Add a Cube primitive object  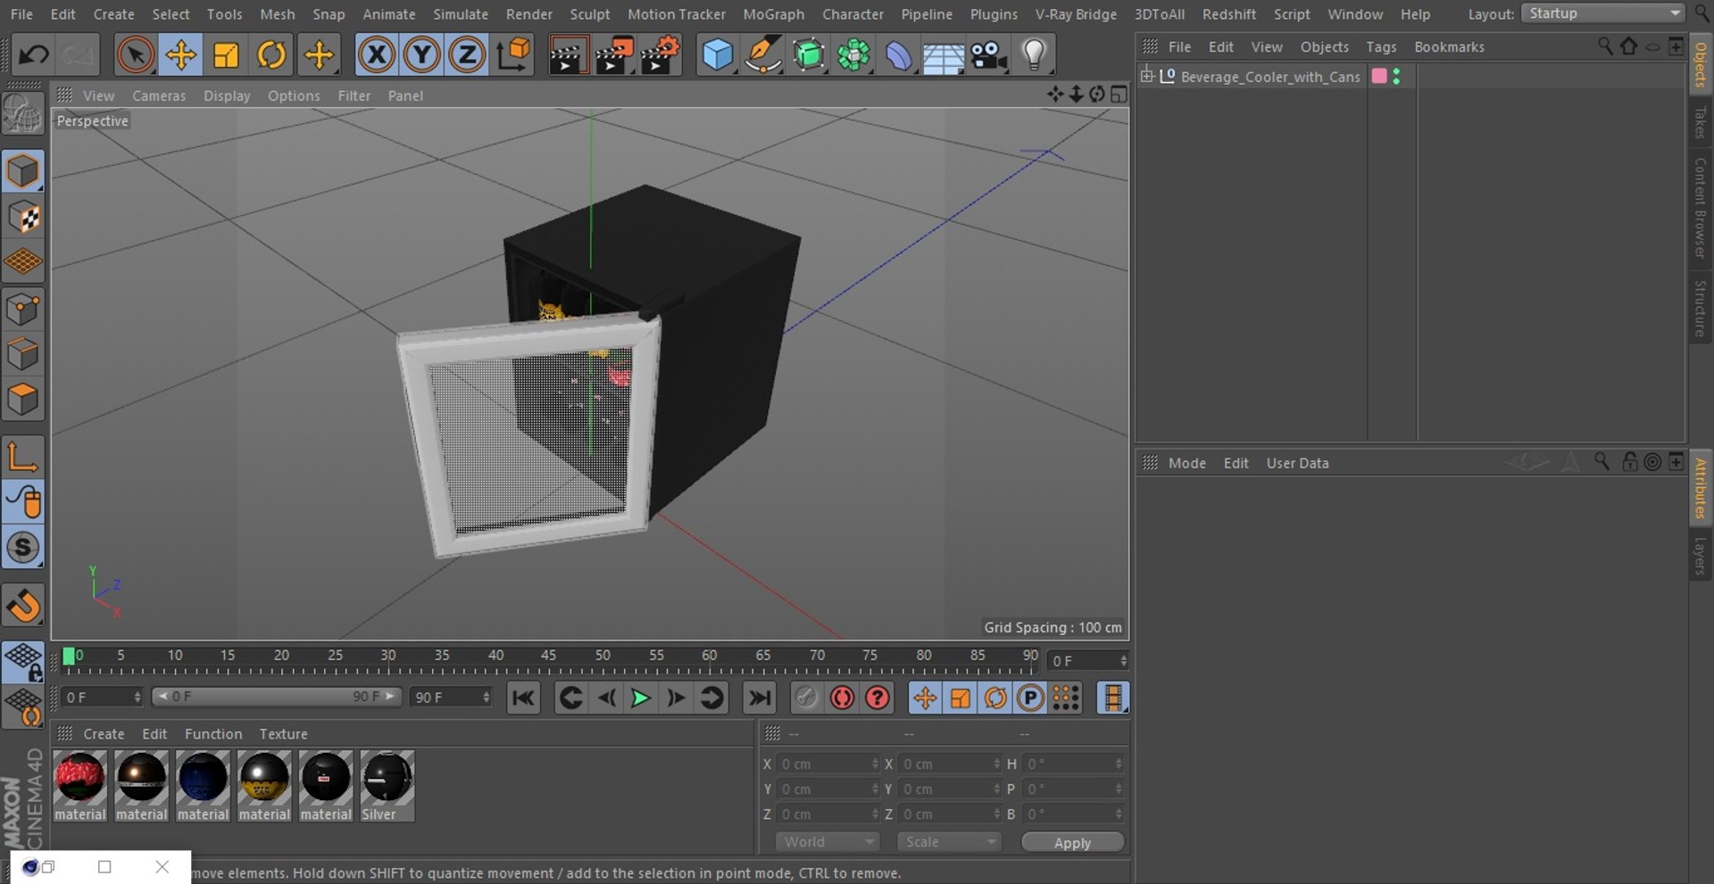pos(717,55)
